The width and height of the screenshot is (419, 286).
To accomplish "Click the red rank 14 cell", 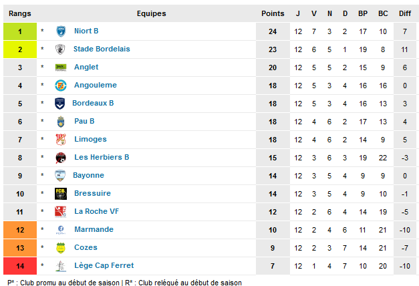I will tap(20, 266).
